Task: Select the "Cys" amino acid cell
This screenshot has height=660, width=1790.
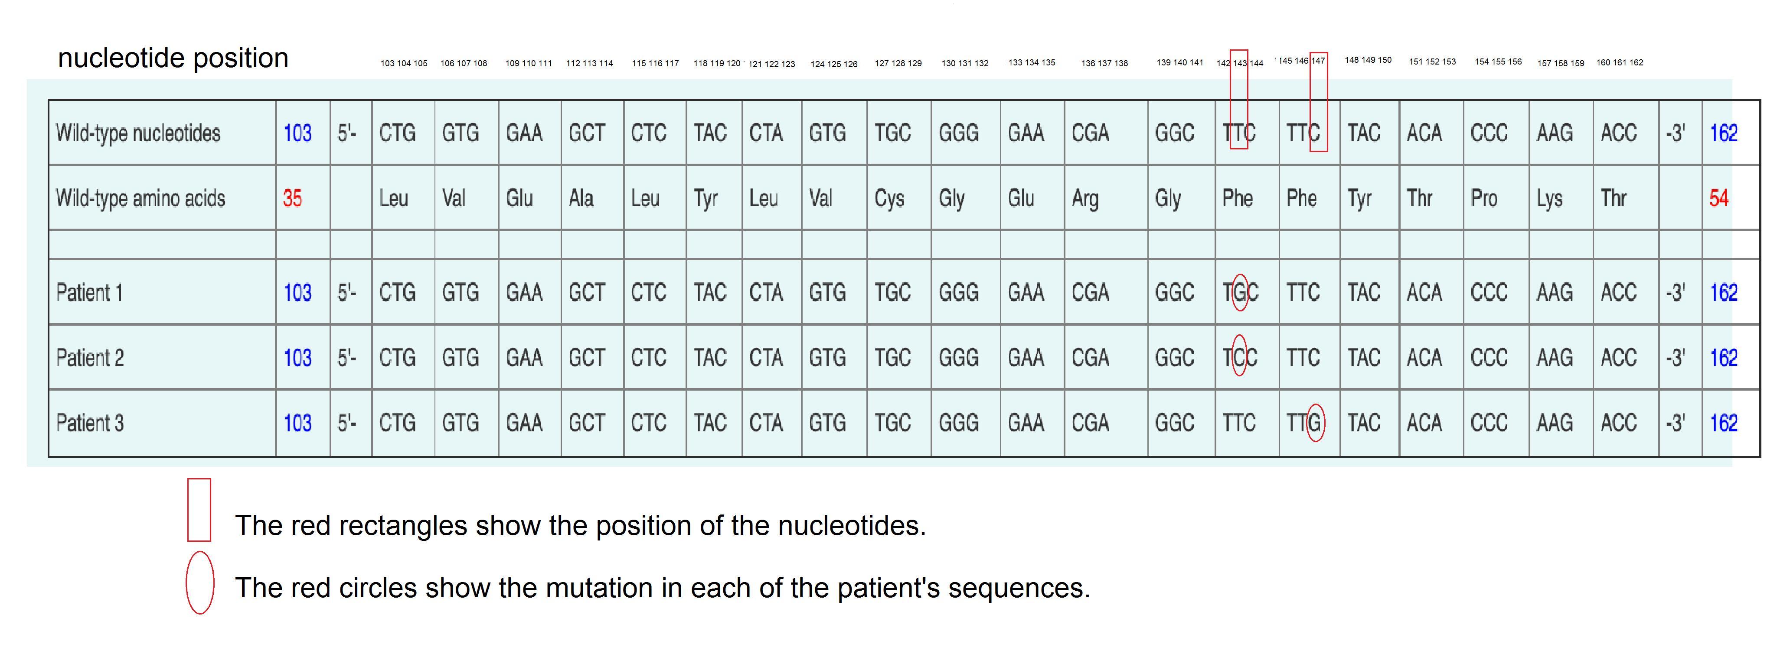Action: (889, 198)
